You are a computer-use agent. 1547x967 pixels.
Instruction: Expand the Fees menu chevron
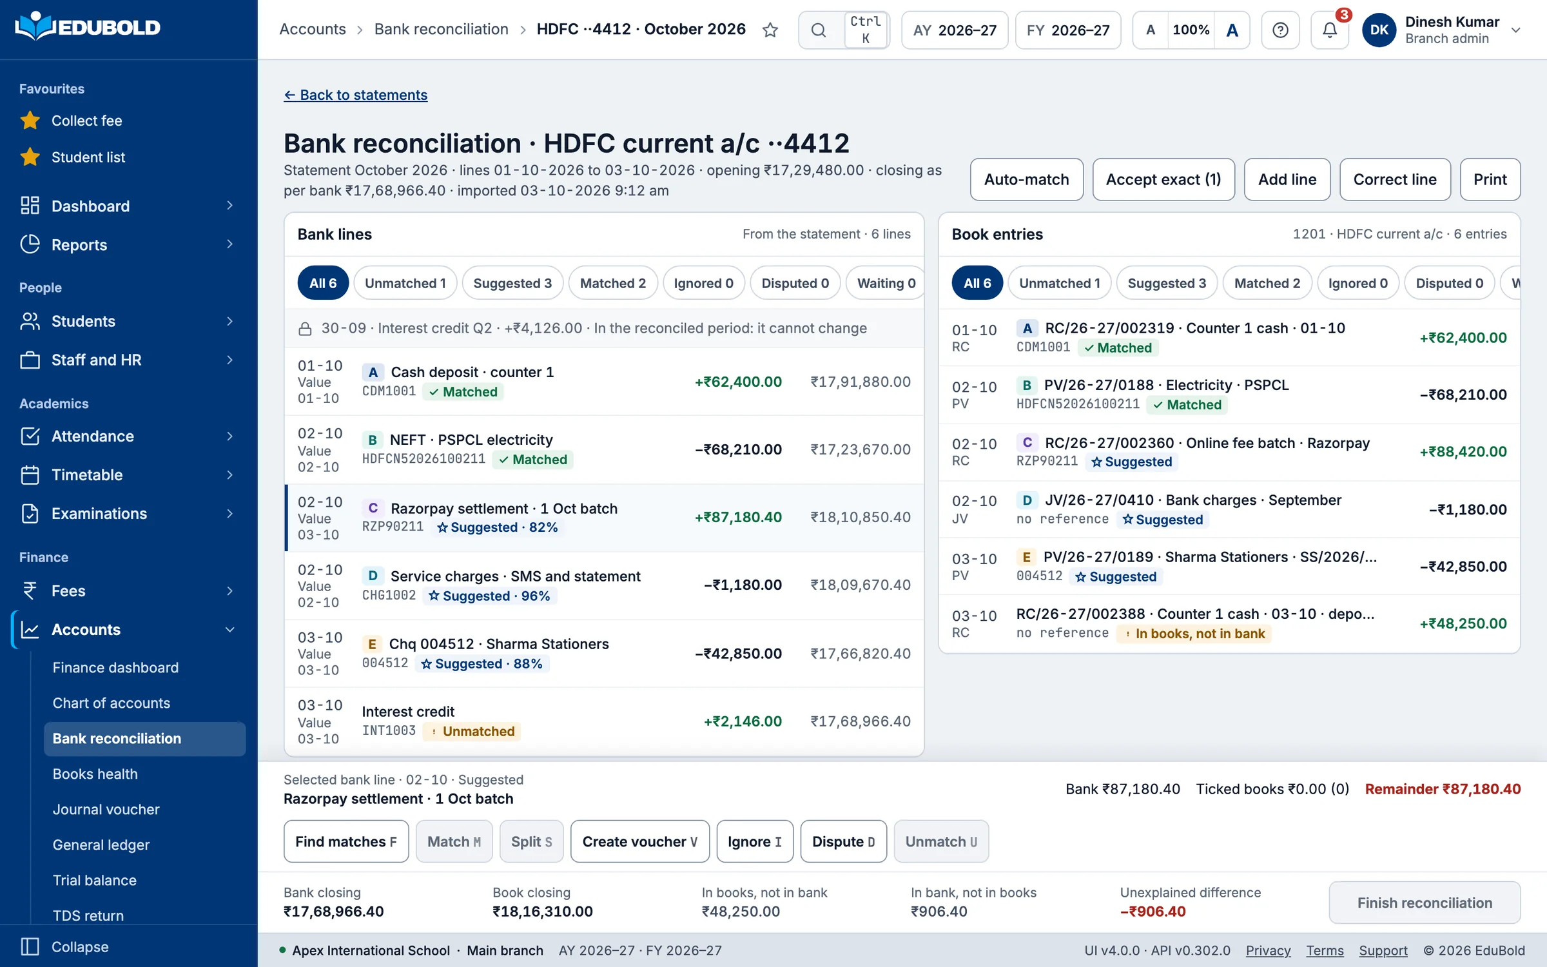(229, 591)
